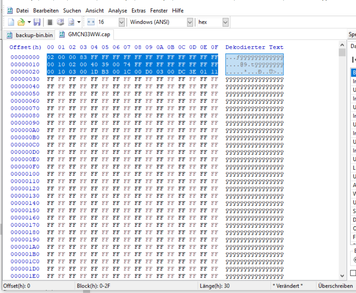Click column header 0F
This screenshot has height=293, width=356.
tap(214, 47)
